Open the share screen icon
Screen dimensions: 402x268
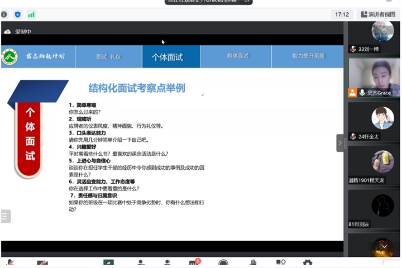point(108,263)
